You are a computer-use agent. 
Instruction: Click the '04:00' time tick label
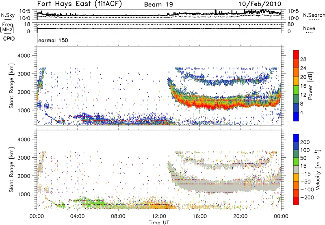[x=77, y=216]
